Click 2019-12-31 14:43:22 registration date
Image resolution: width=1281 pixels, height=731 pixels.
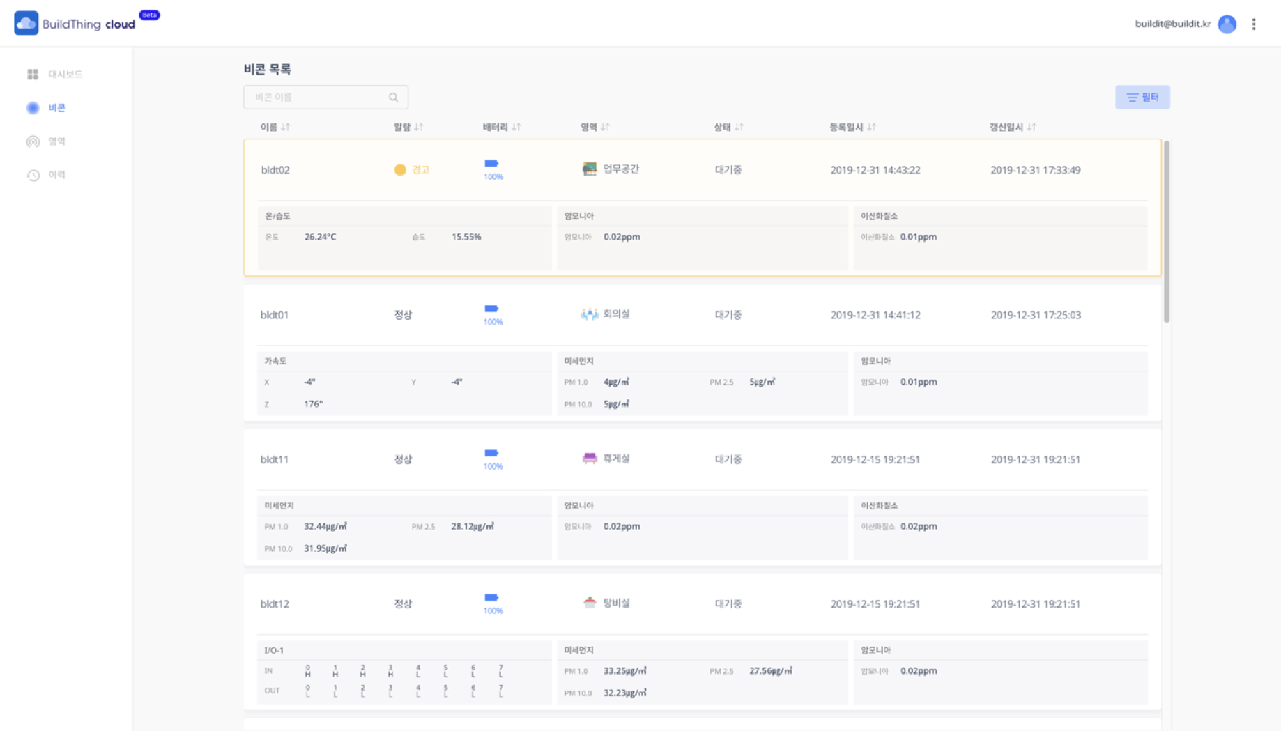pos(875,170)
